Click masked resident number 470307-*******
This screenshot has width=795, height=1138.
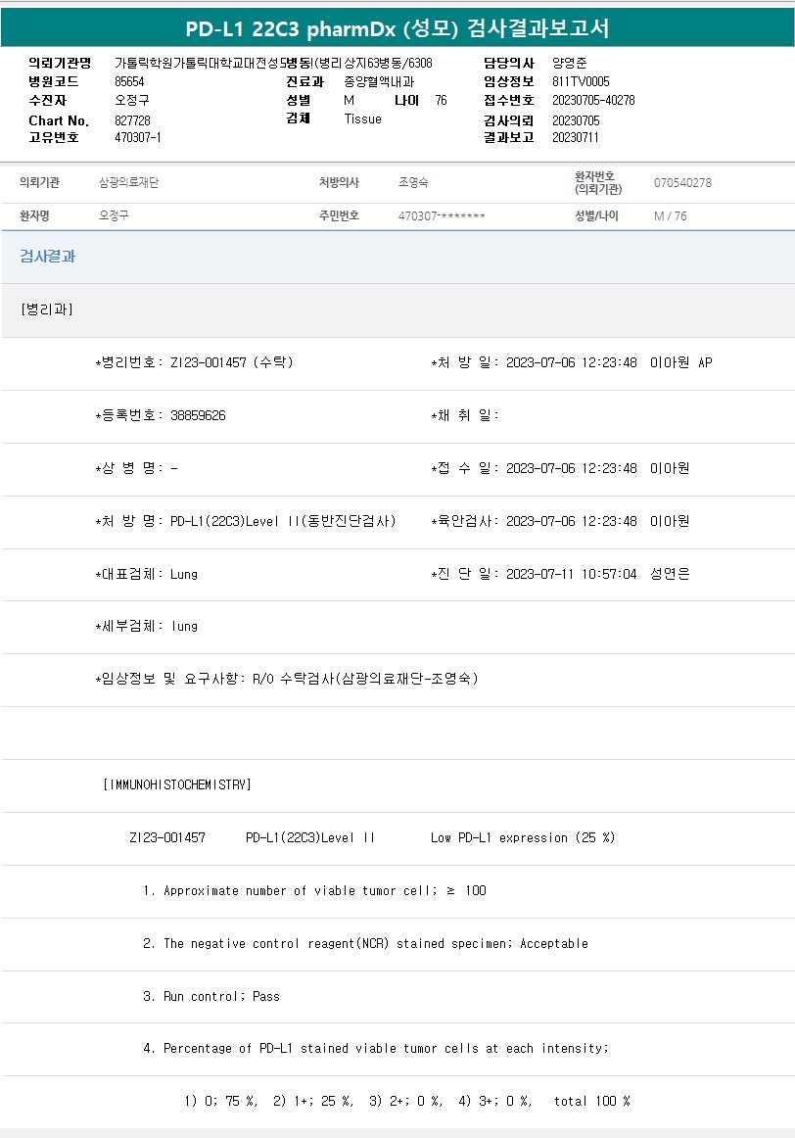442,216
